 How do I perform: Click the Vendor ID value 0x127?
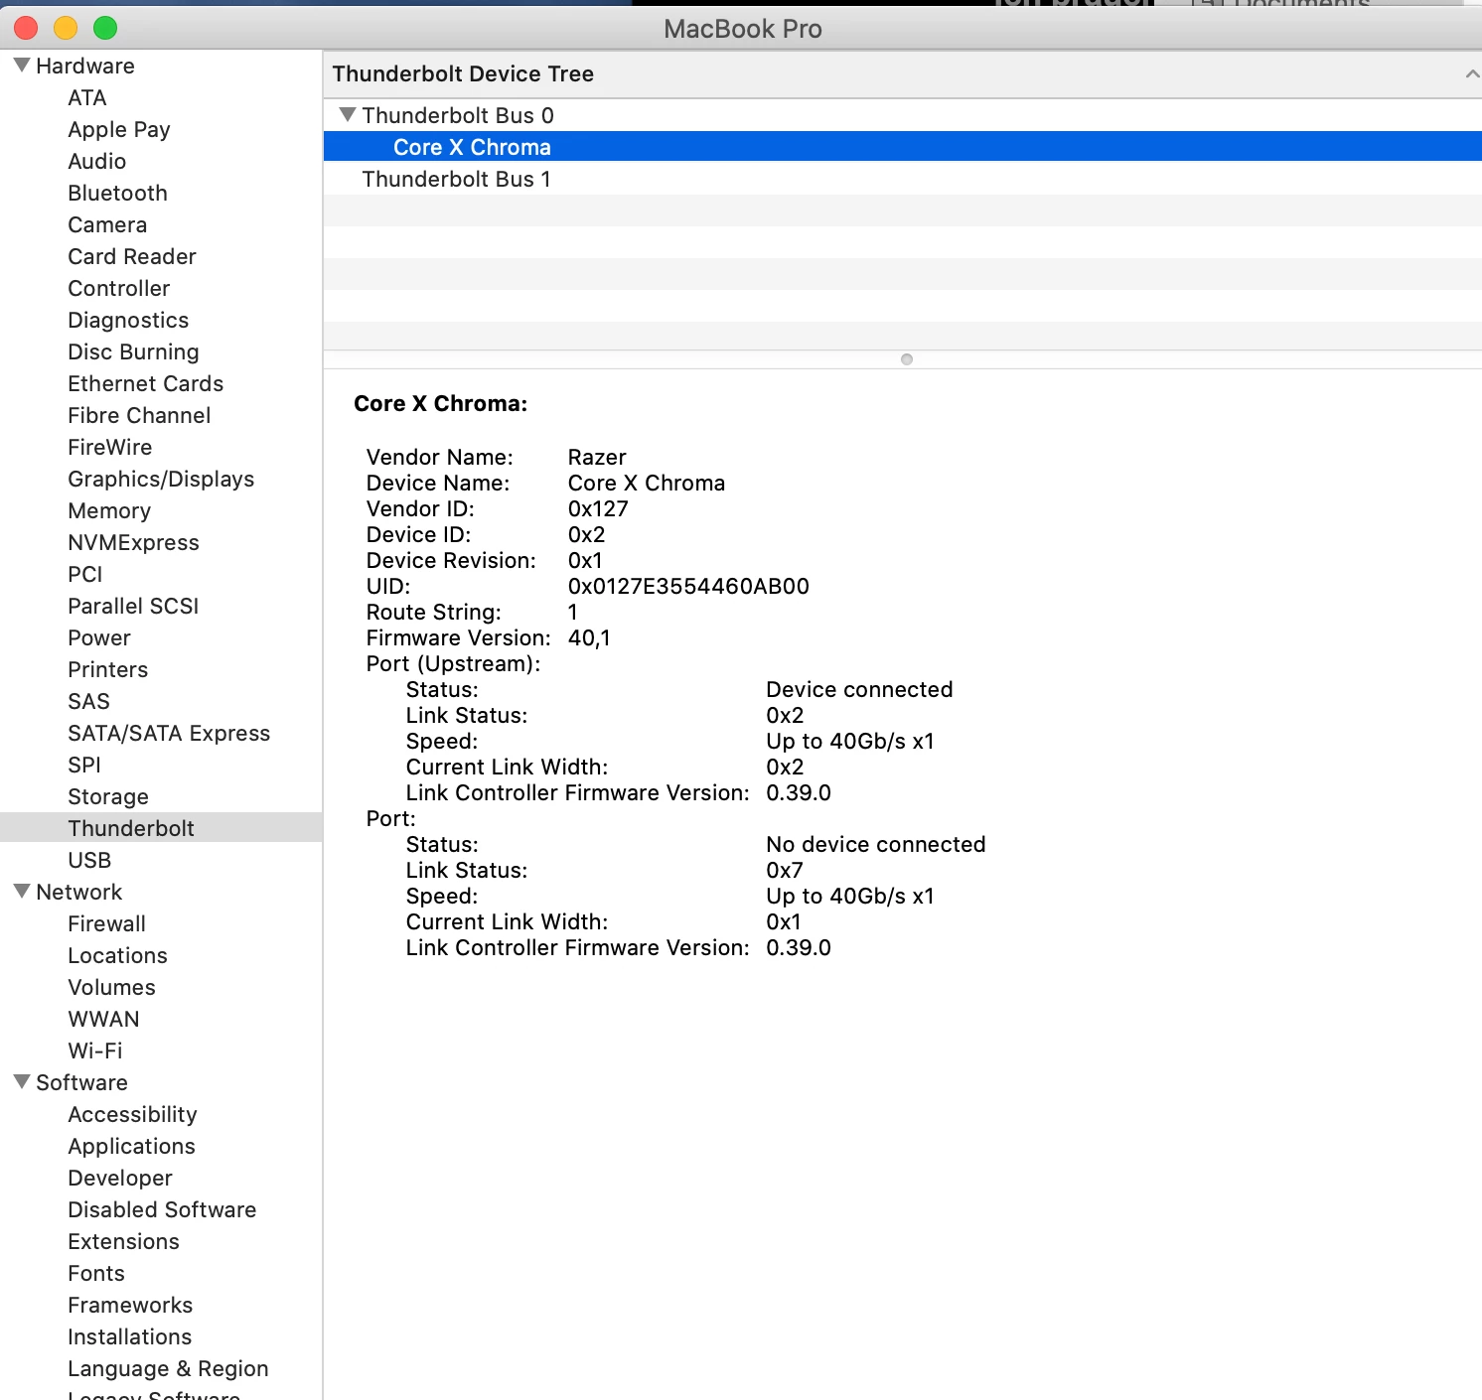tap(598, 508)
